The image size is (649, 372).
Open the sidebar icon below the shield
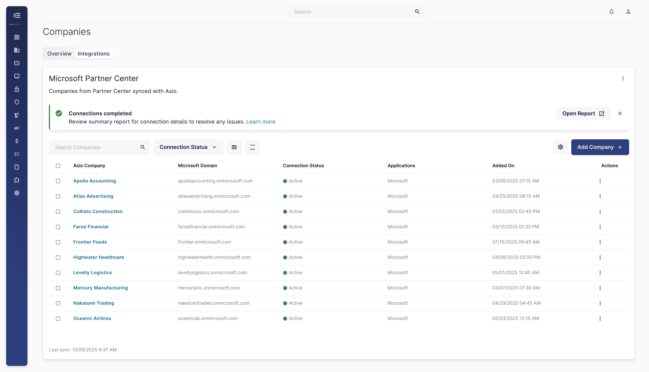17,115
